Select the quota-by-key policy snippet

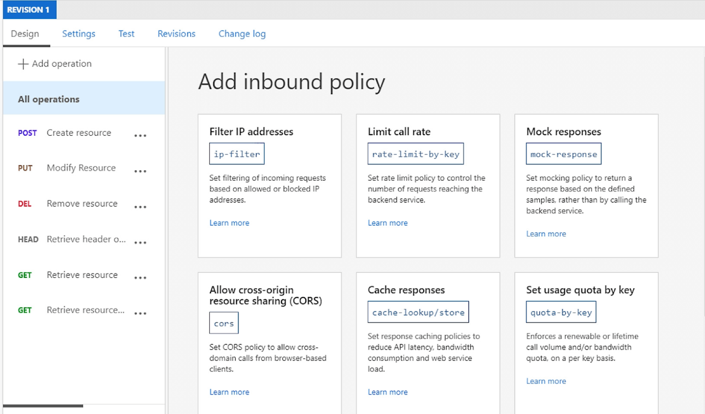tap(561, 312)
